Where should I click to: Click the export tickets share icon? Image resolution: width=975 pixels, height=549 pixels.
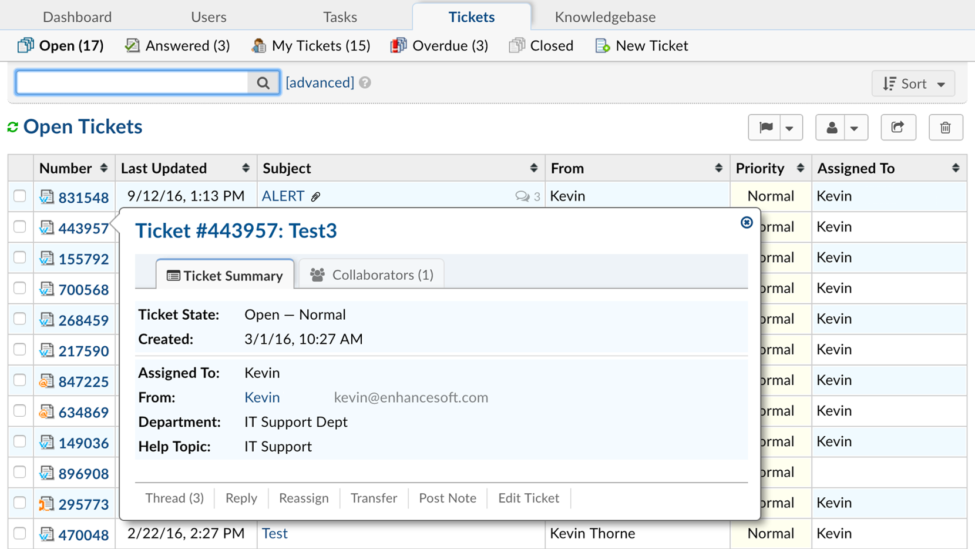pyautogui.click(x=898, y=127)
